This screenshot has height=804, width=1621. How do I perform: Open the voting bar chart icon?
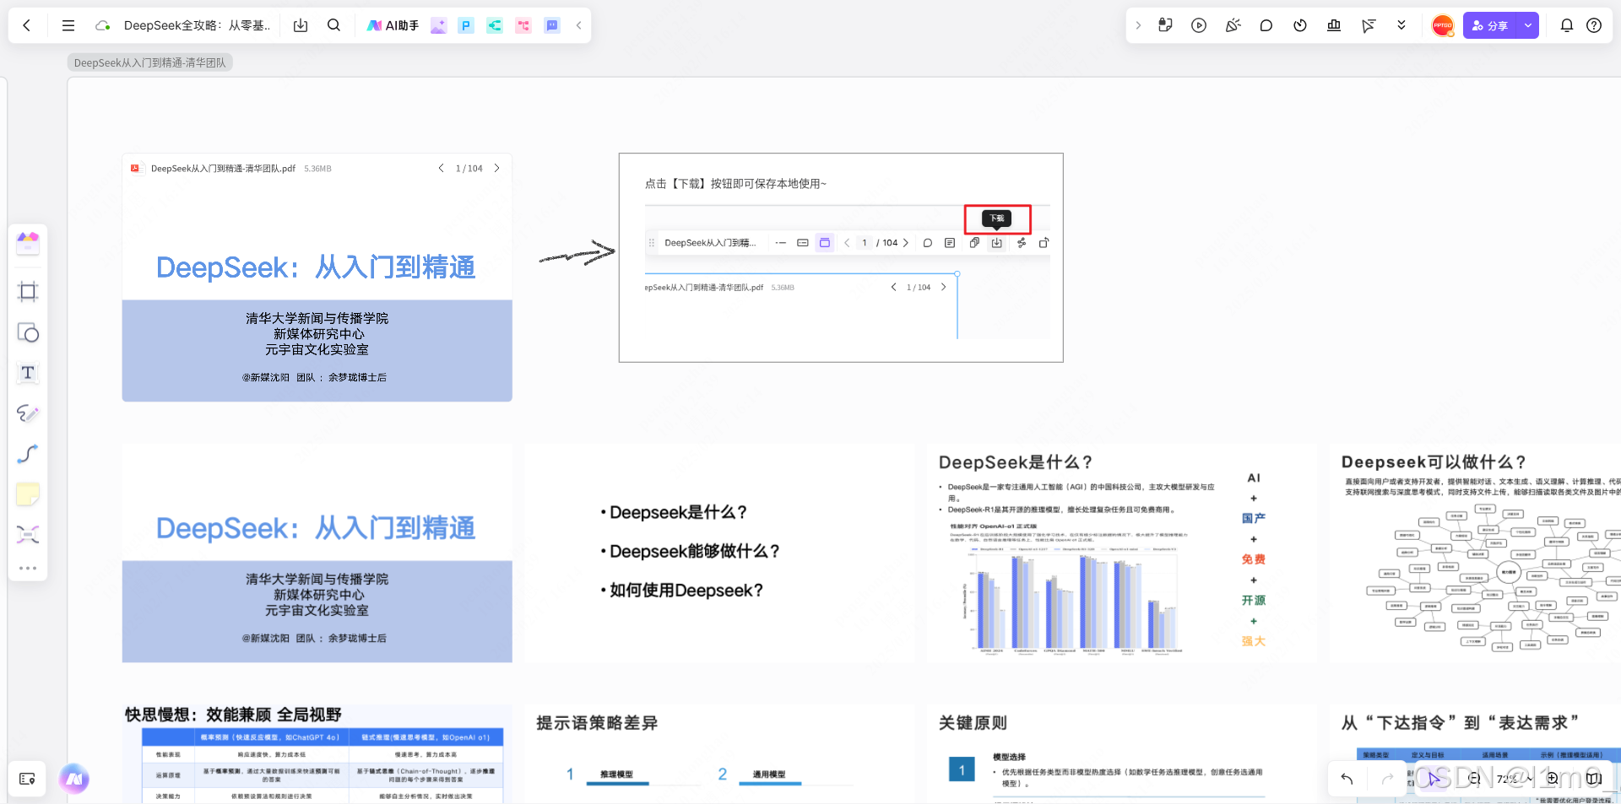1334,25
